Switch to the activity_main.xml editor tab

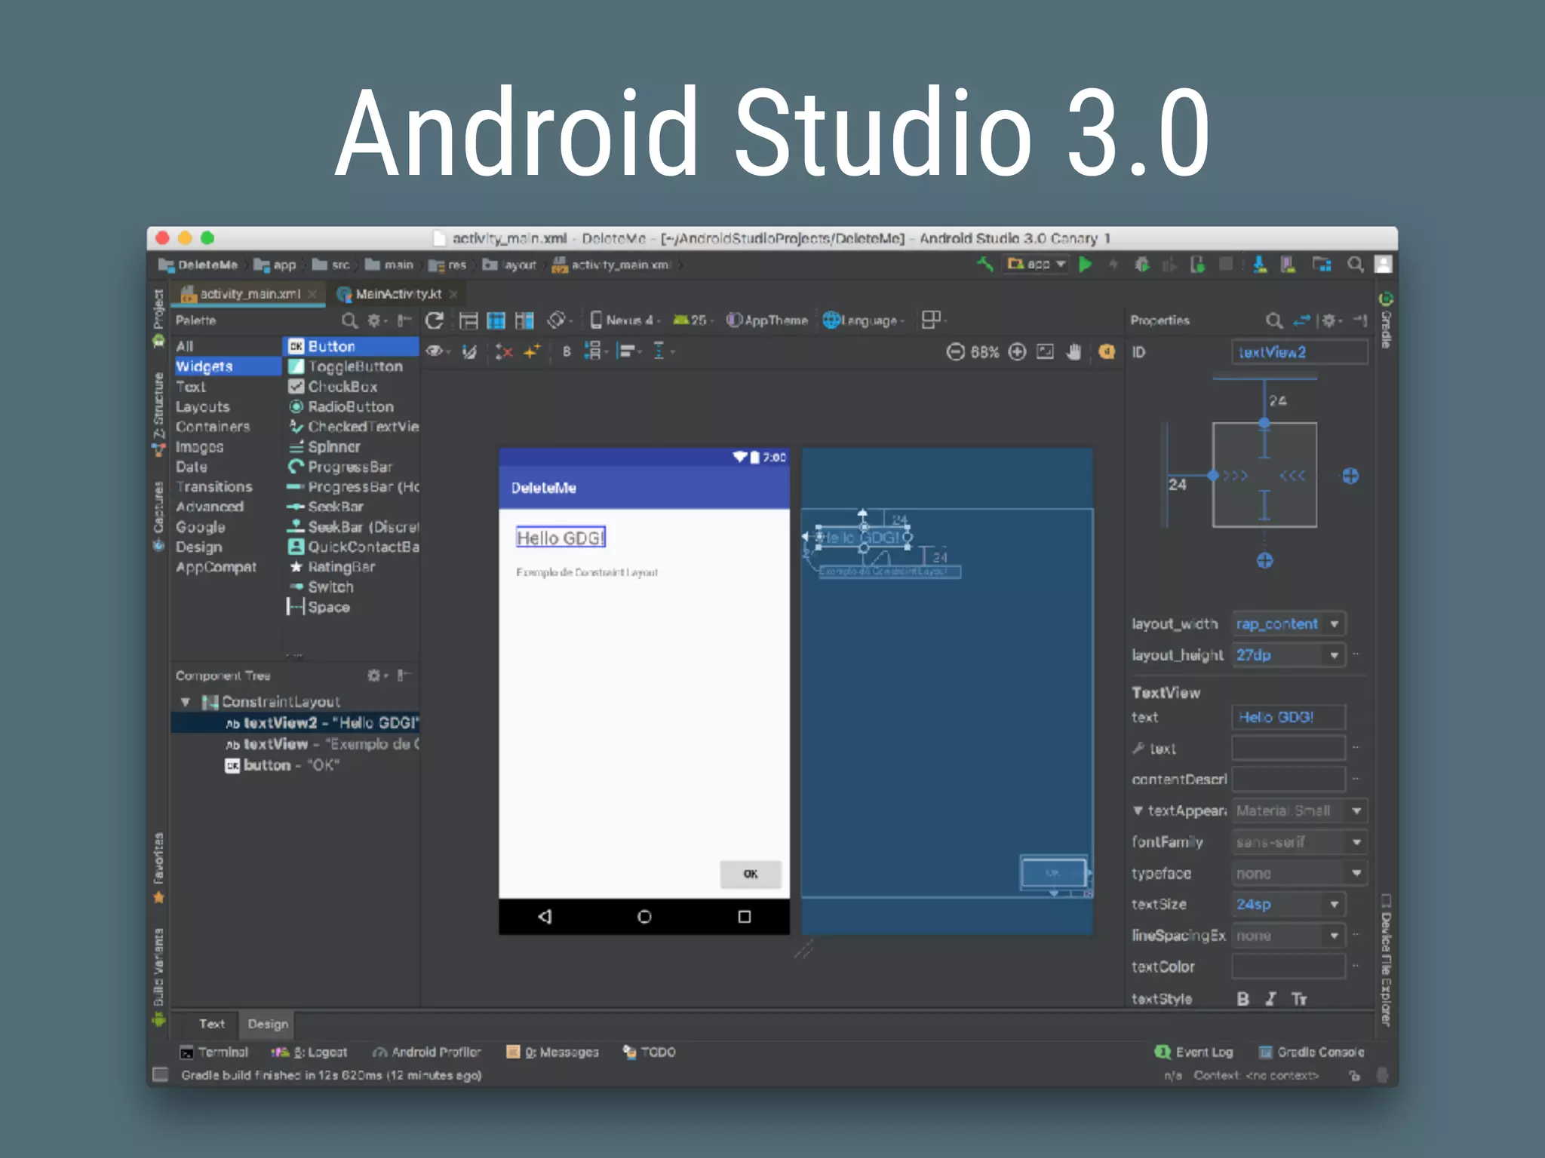click(249, 294)
